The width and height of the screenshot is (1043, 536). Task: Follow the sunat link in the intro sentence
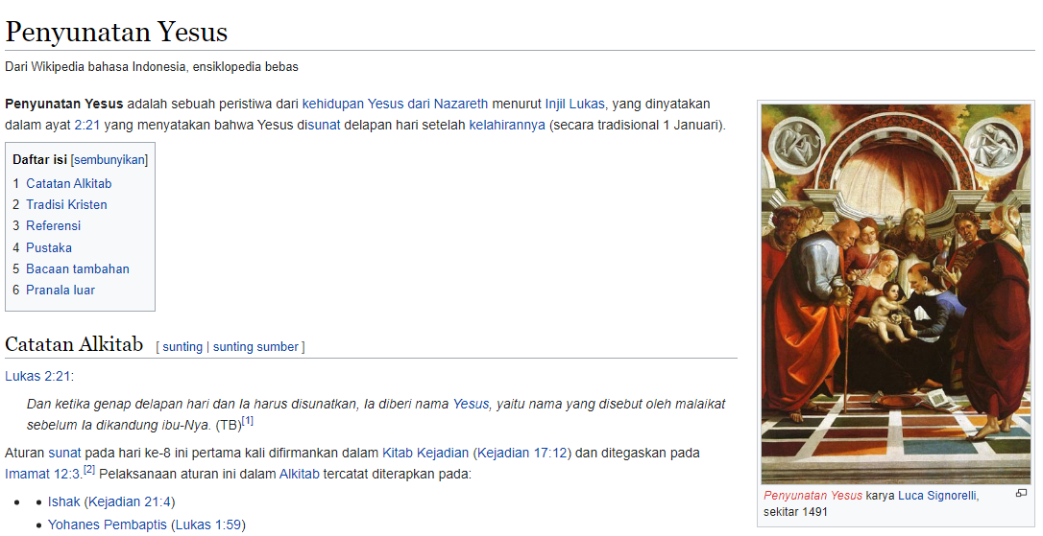[x=324, y=125]
